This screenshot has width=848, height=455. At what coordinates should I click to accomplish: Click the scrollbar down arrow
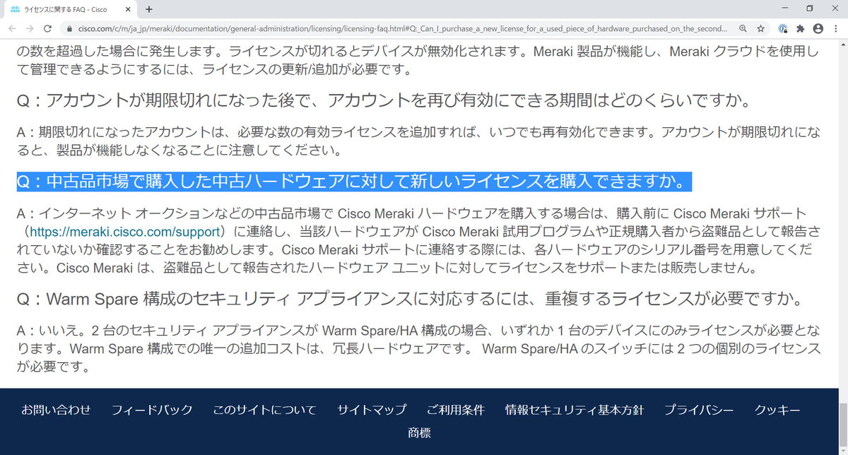pyautogui.click(x=842, y=449)
